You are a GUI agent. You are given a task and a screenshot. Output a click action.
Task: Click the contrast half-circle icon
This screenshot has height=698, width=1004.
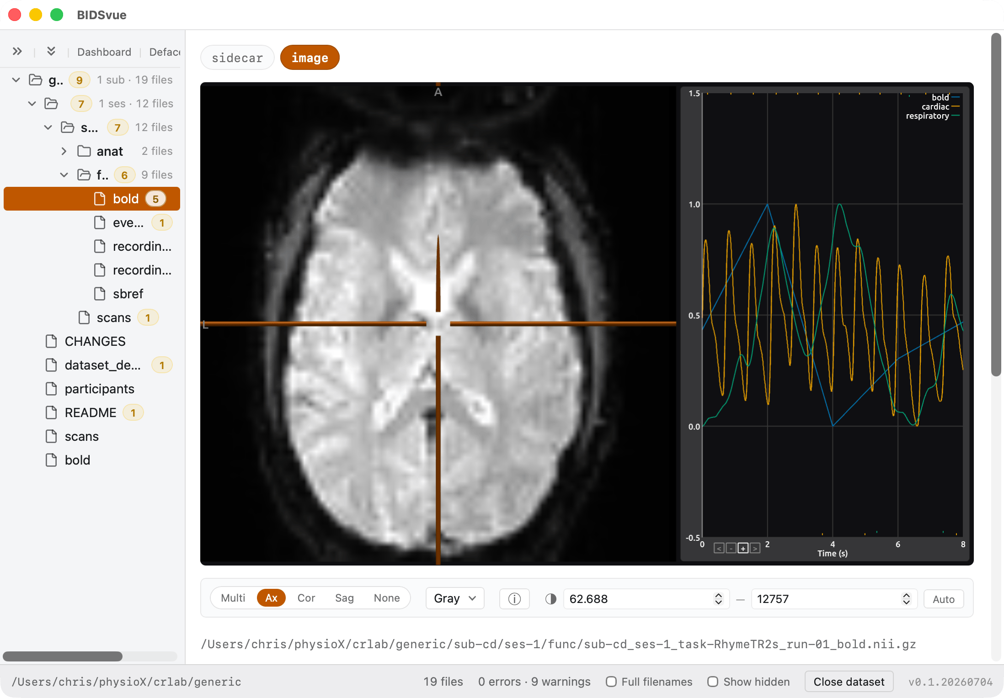tap(551, 599)
